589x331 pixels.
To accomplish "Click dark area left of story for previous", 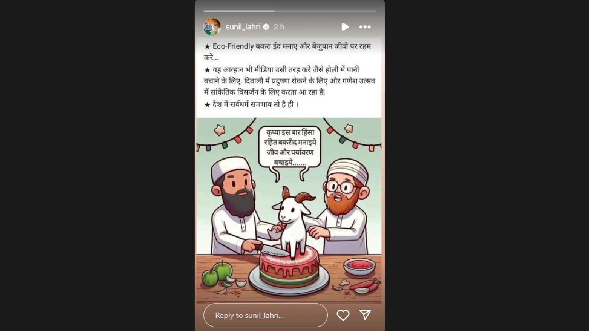I will 97,165.
